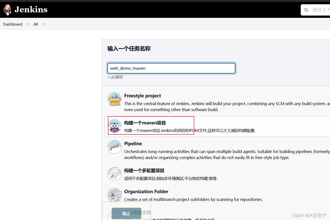The image size is (330, 220).
Task: Expand the chevron after Dashboard breadcrumb
Action: click(28, 24)
